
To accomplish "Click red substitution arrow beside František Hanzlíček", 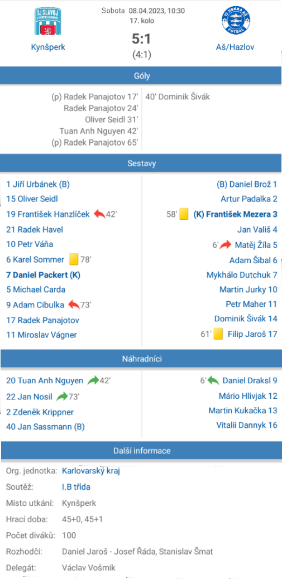I will click(x=99, y=214).
